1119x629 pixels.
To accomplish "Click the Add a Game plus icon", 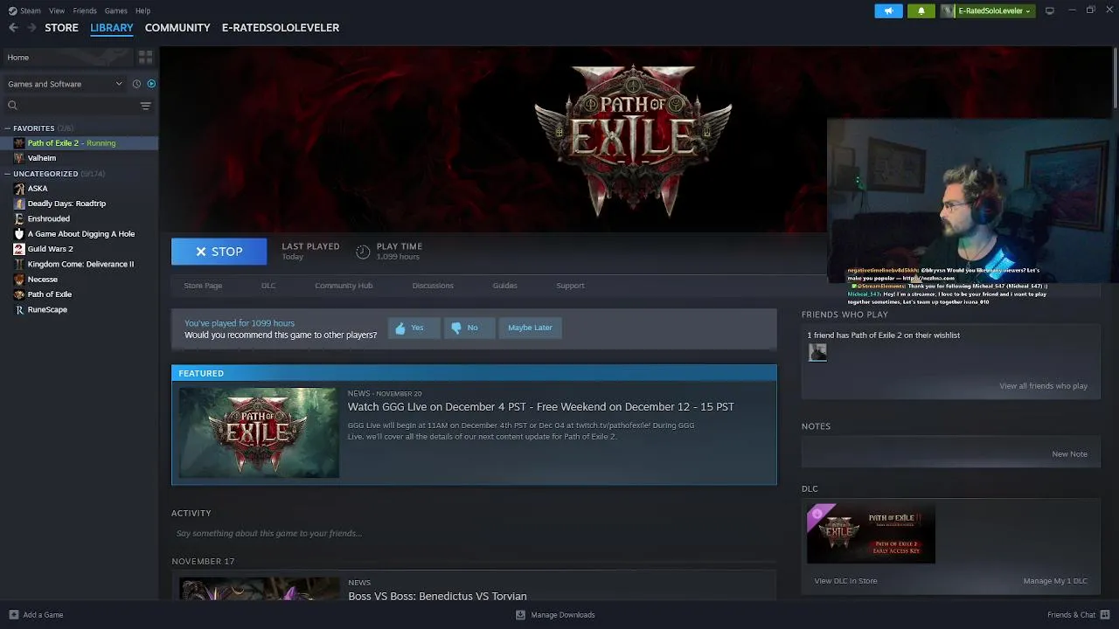I will coord(13,615).
